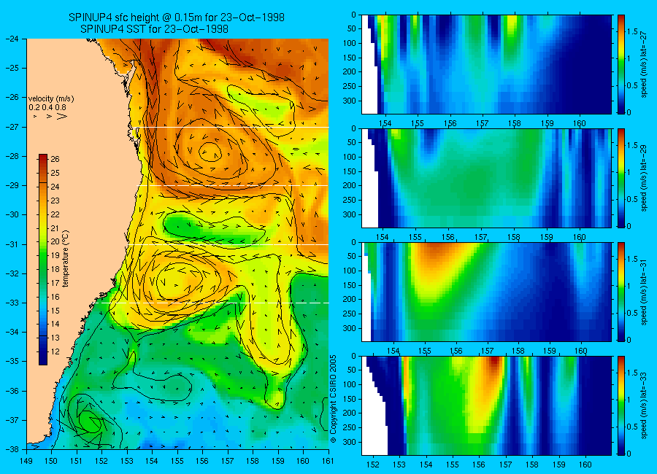Click the 'speed (m/s) lat=-33' color bar label
The height and width of the screenshot is (474, 657).
coord(645,405)
